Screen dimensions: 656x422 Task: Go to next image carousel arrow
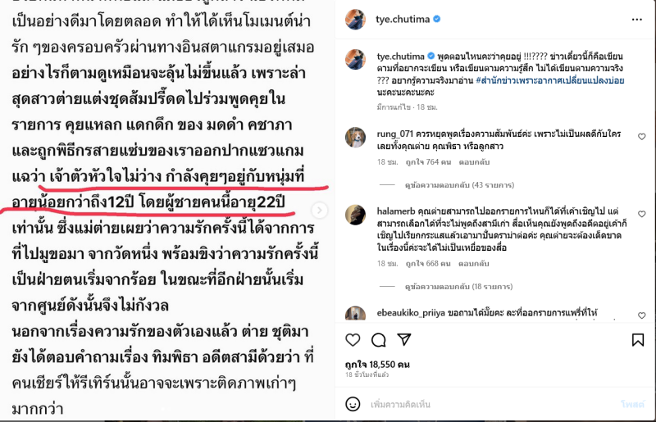[320, 210]
